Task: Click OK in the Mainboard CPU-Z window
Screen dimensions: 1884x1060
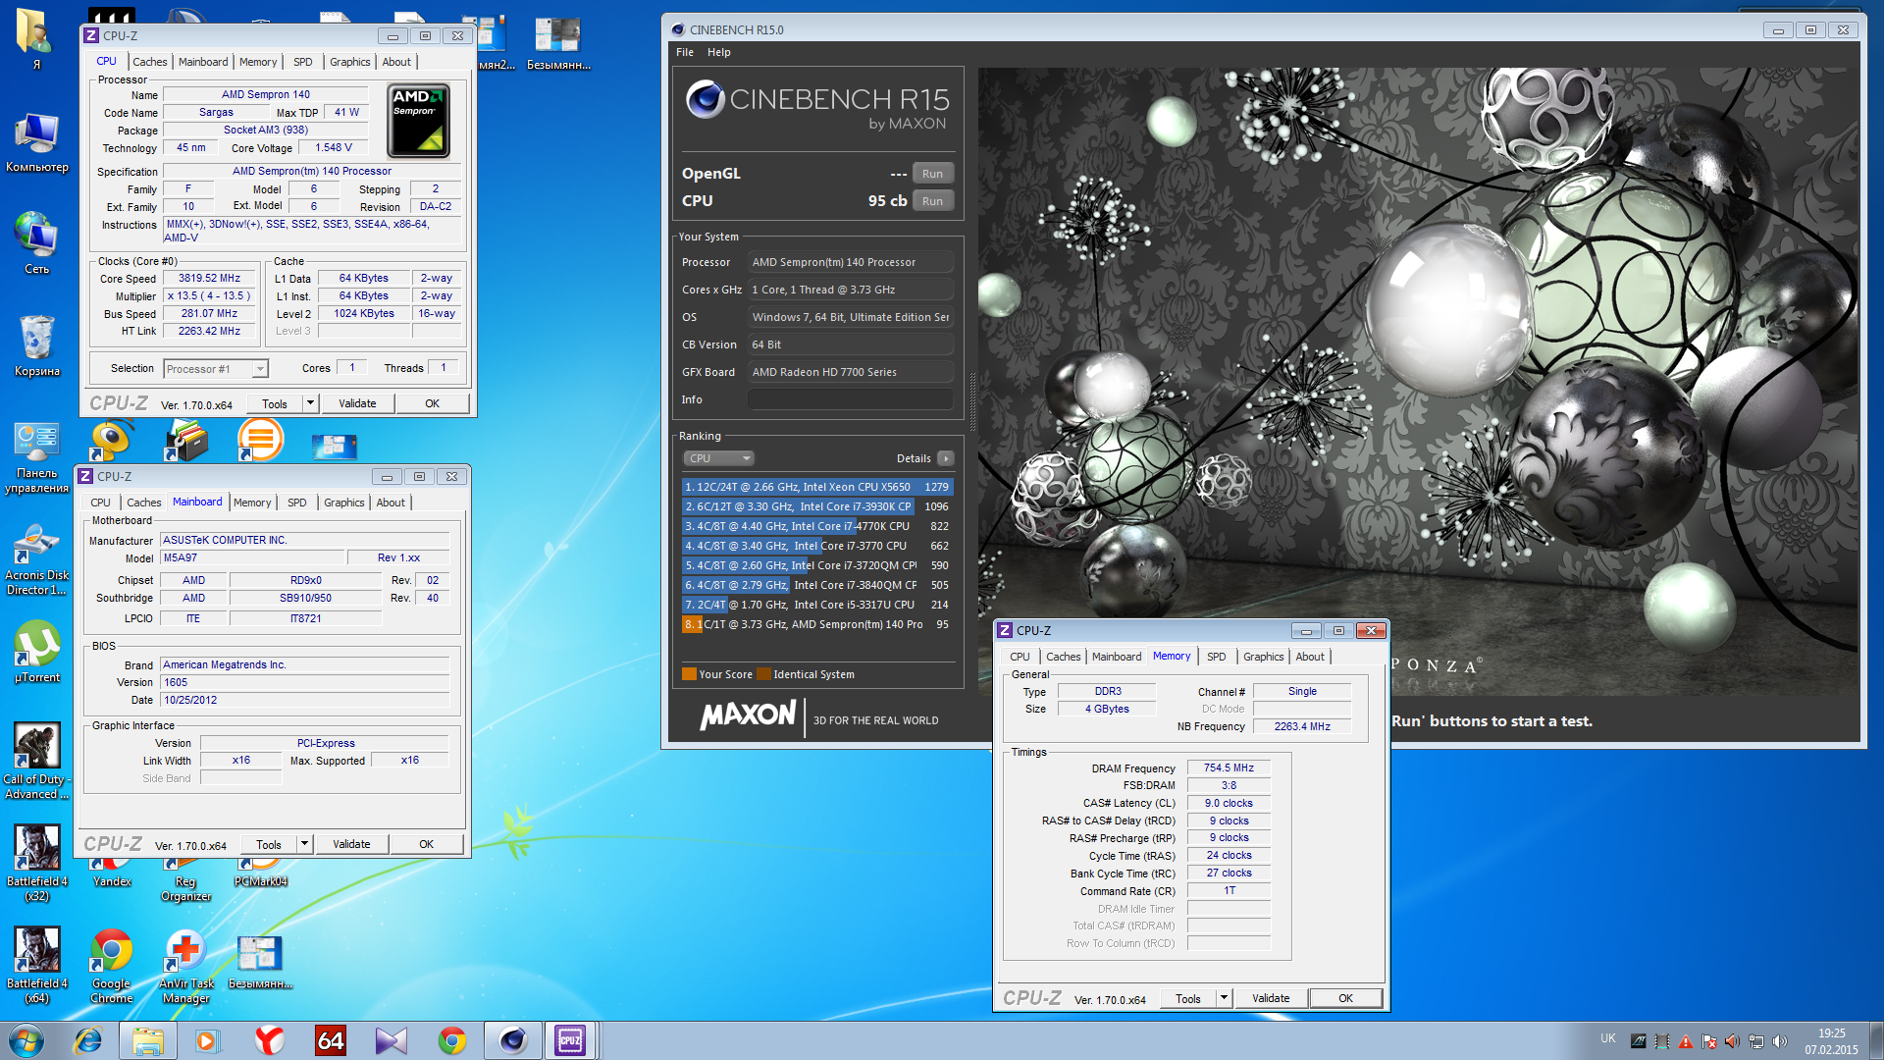Action: (x=426, y=844)
